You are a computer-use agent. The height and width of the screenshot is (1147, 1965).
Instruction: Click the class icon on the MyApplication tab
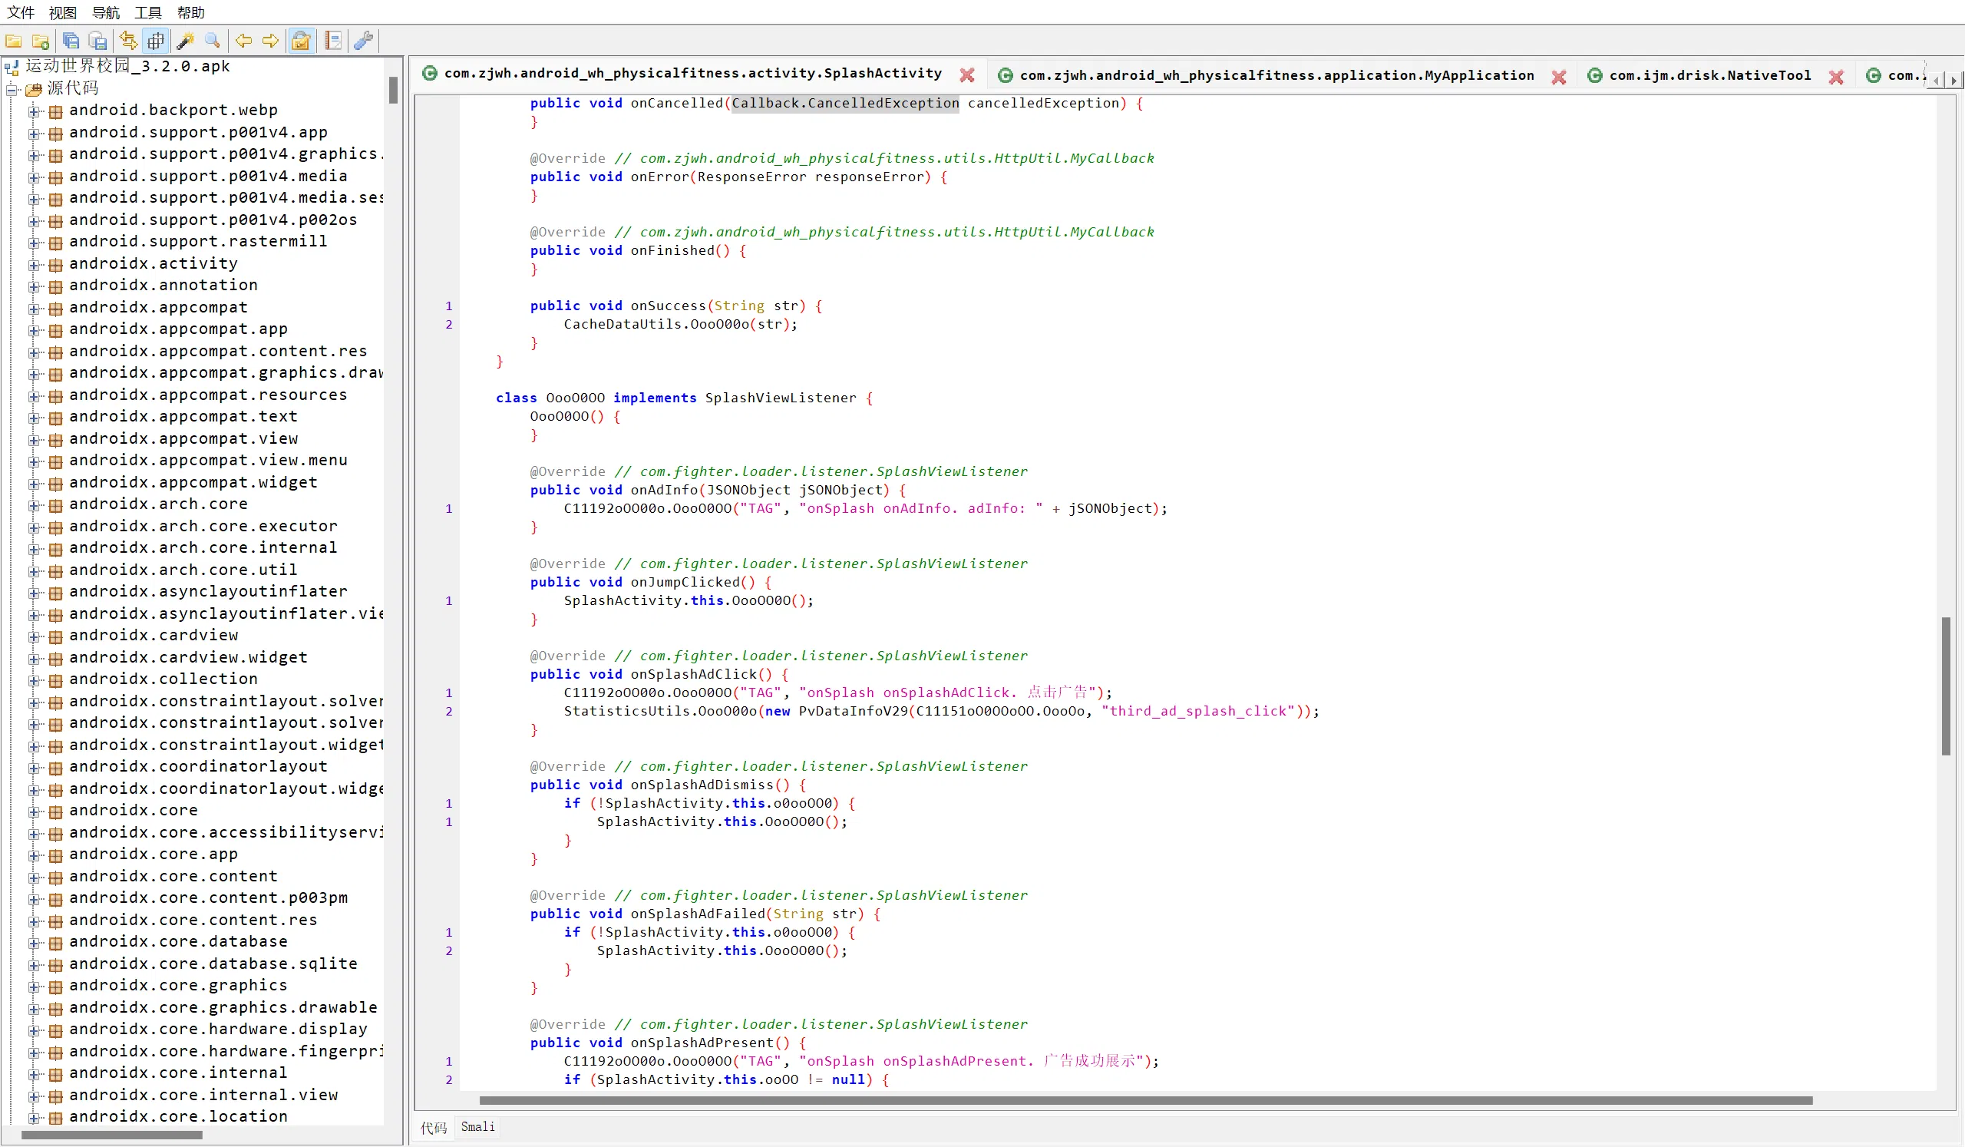[x=1006, y=76]
